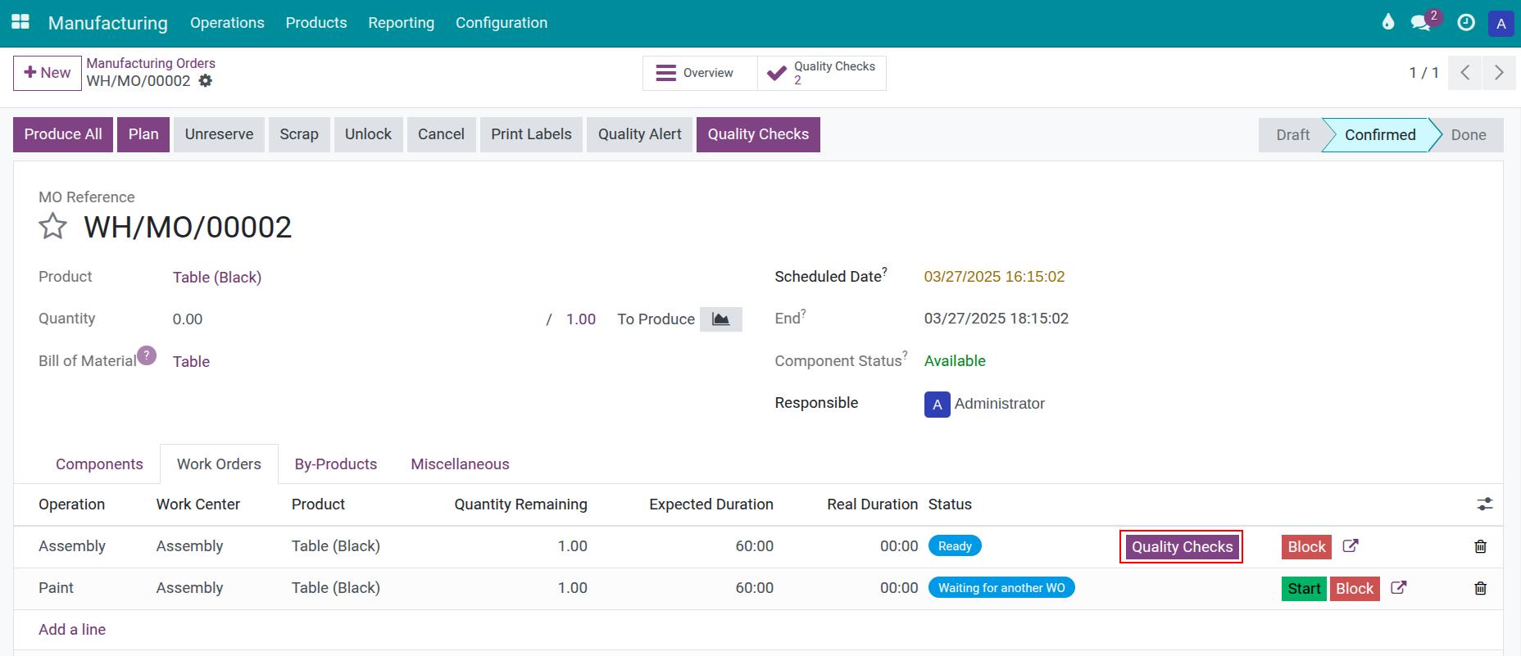The width and height of the screenshot is (1521, 656).
Task: Click the Produce All button
Action: click(x=63, y=135)
